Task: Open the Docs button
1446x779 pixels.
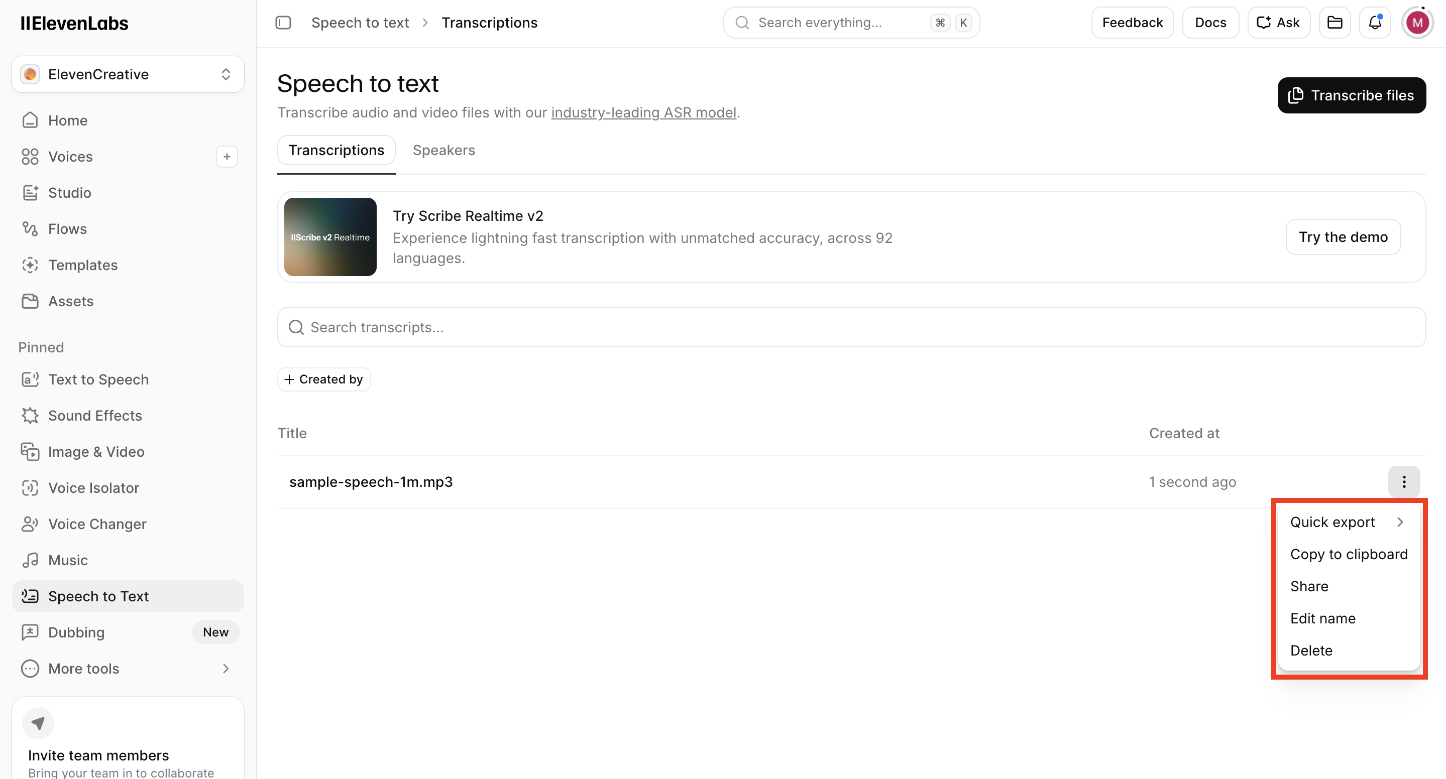Action: (x=1210, y=23)
